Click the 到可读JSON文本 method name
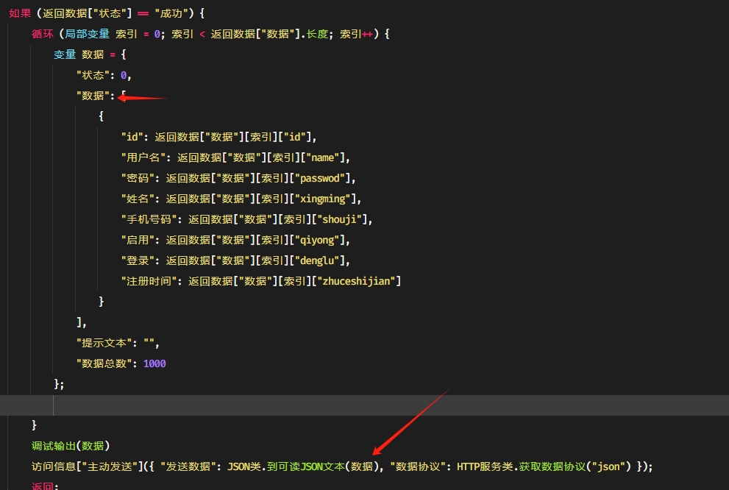729x490 pixels. pos(306,466)
